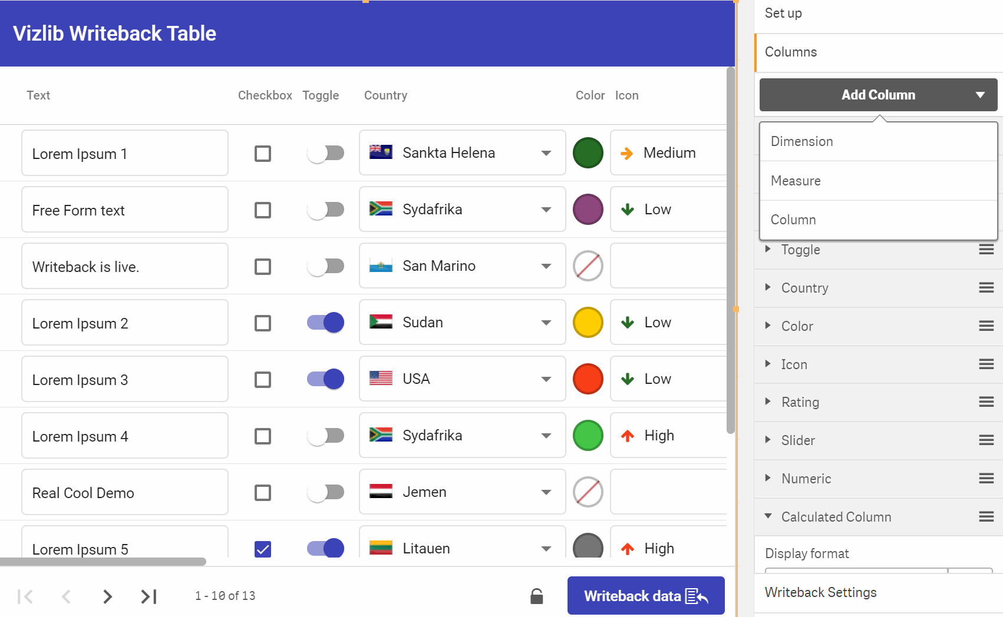Click drag handle icon for Calculated Column

click(986, 517)
